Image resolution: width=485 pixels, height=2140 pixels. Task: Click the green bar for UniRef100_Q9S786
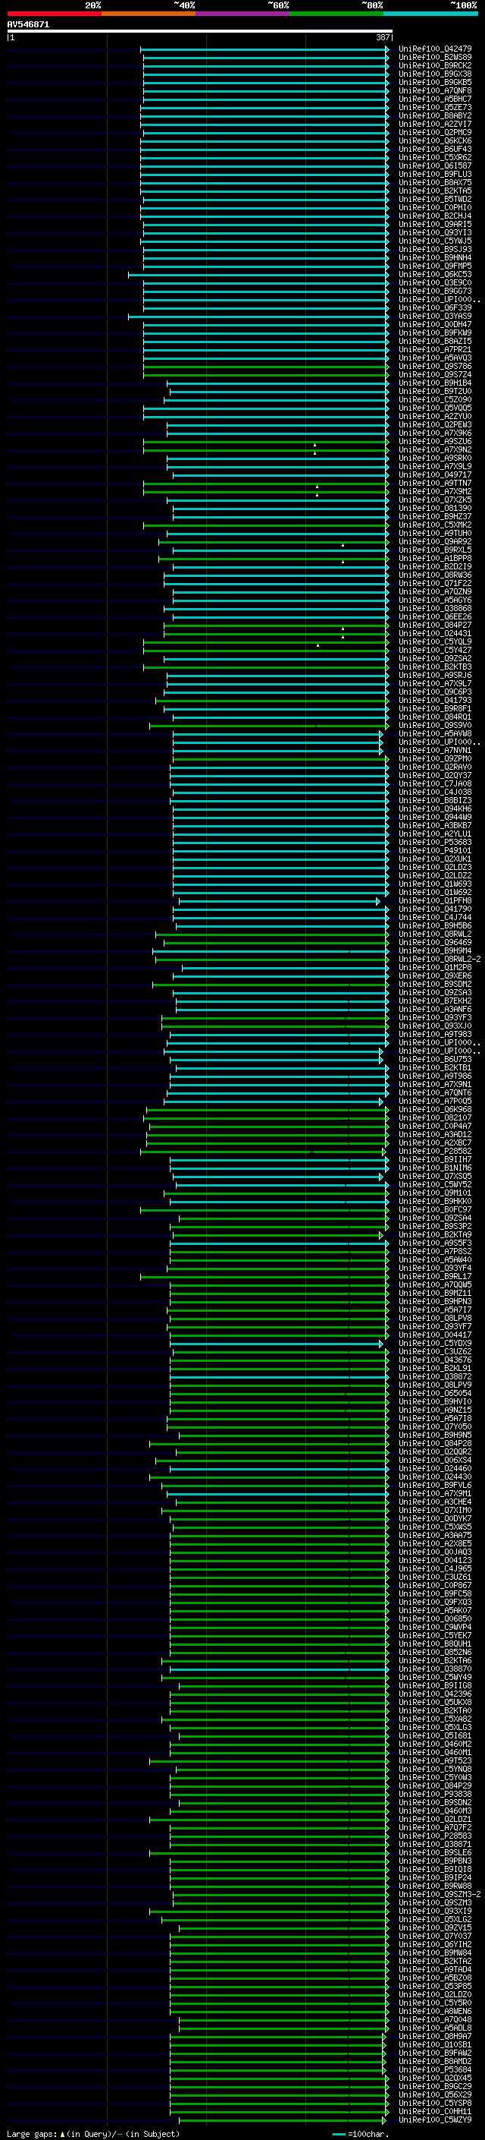click(266, 367)
